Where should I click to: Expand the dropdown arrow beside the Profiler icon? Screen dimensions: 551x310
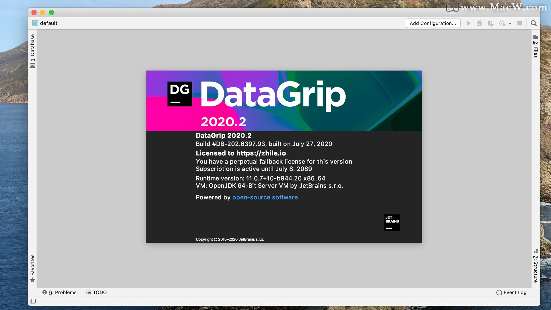tap(510, 24)
